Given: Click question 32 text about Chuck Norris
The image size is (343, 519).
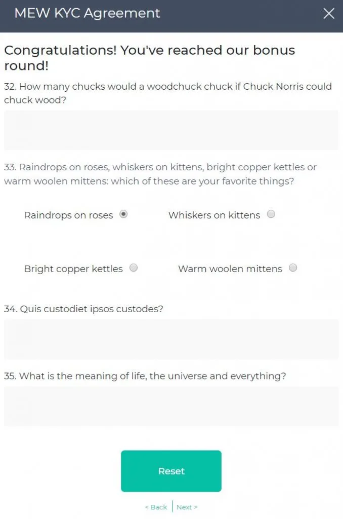Looking at the screenshot, I should pyautogui.click(x=167, y=93).
